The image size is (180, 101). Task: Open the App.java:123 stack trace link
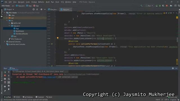point(49,77)
